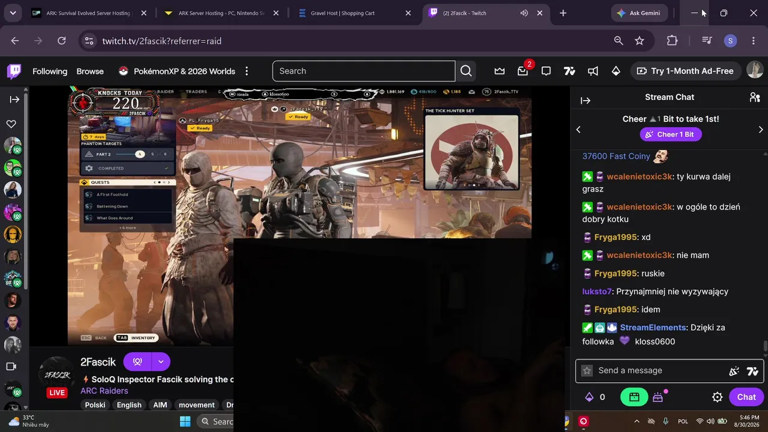Viewport: 768px width, 432px height.
Task: Click the Try 1-Month Ad-Free button
Action: tap(685, 71)
